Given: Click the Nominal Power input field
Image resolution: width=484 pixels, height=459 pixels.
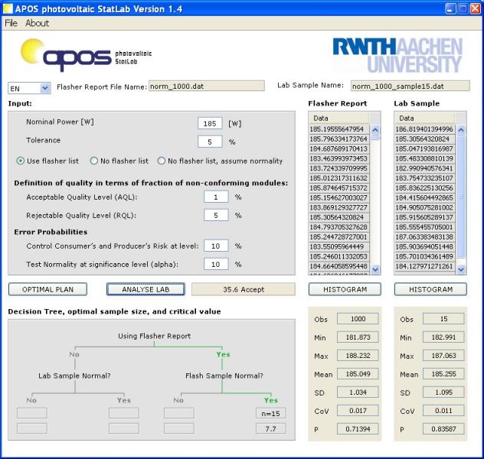Looking at the screenshot, I should click(210, 122).
